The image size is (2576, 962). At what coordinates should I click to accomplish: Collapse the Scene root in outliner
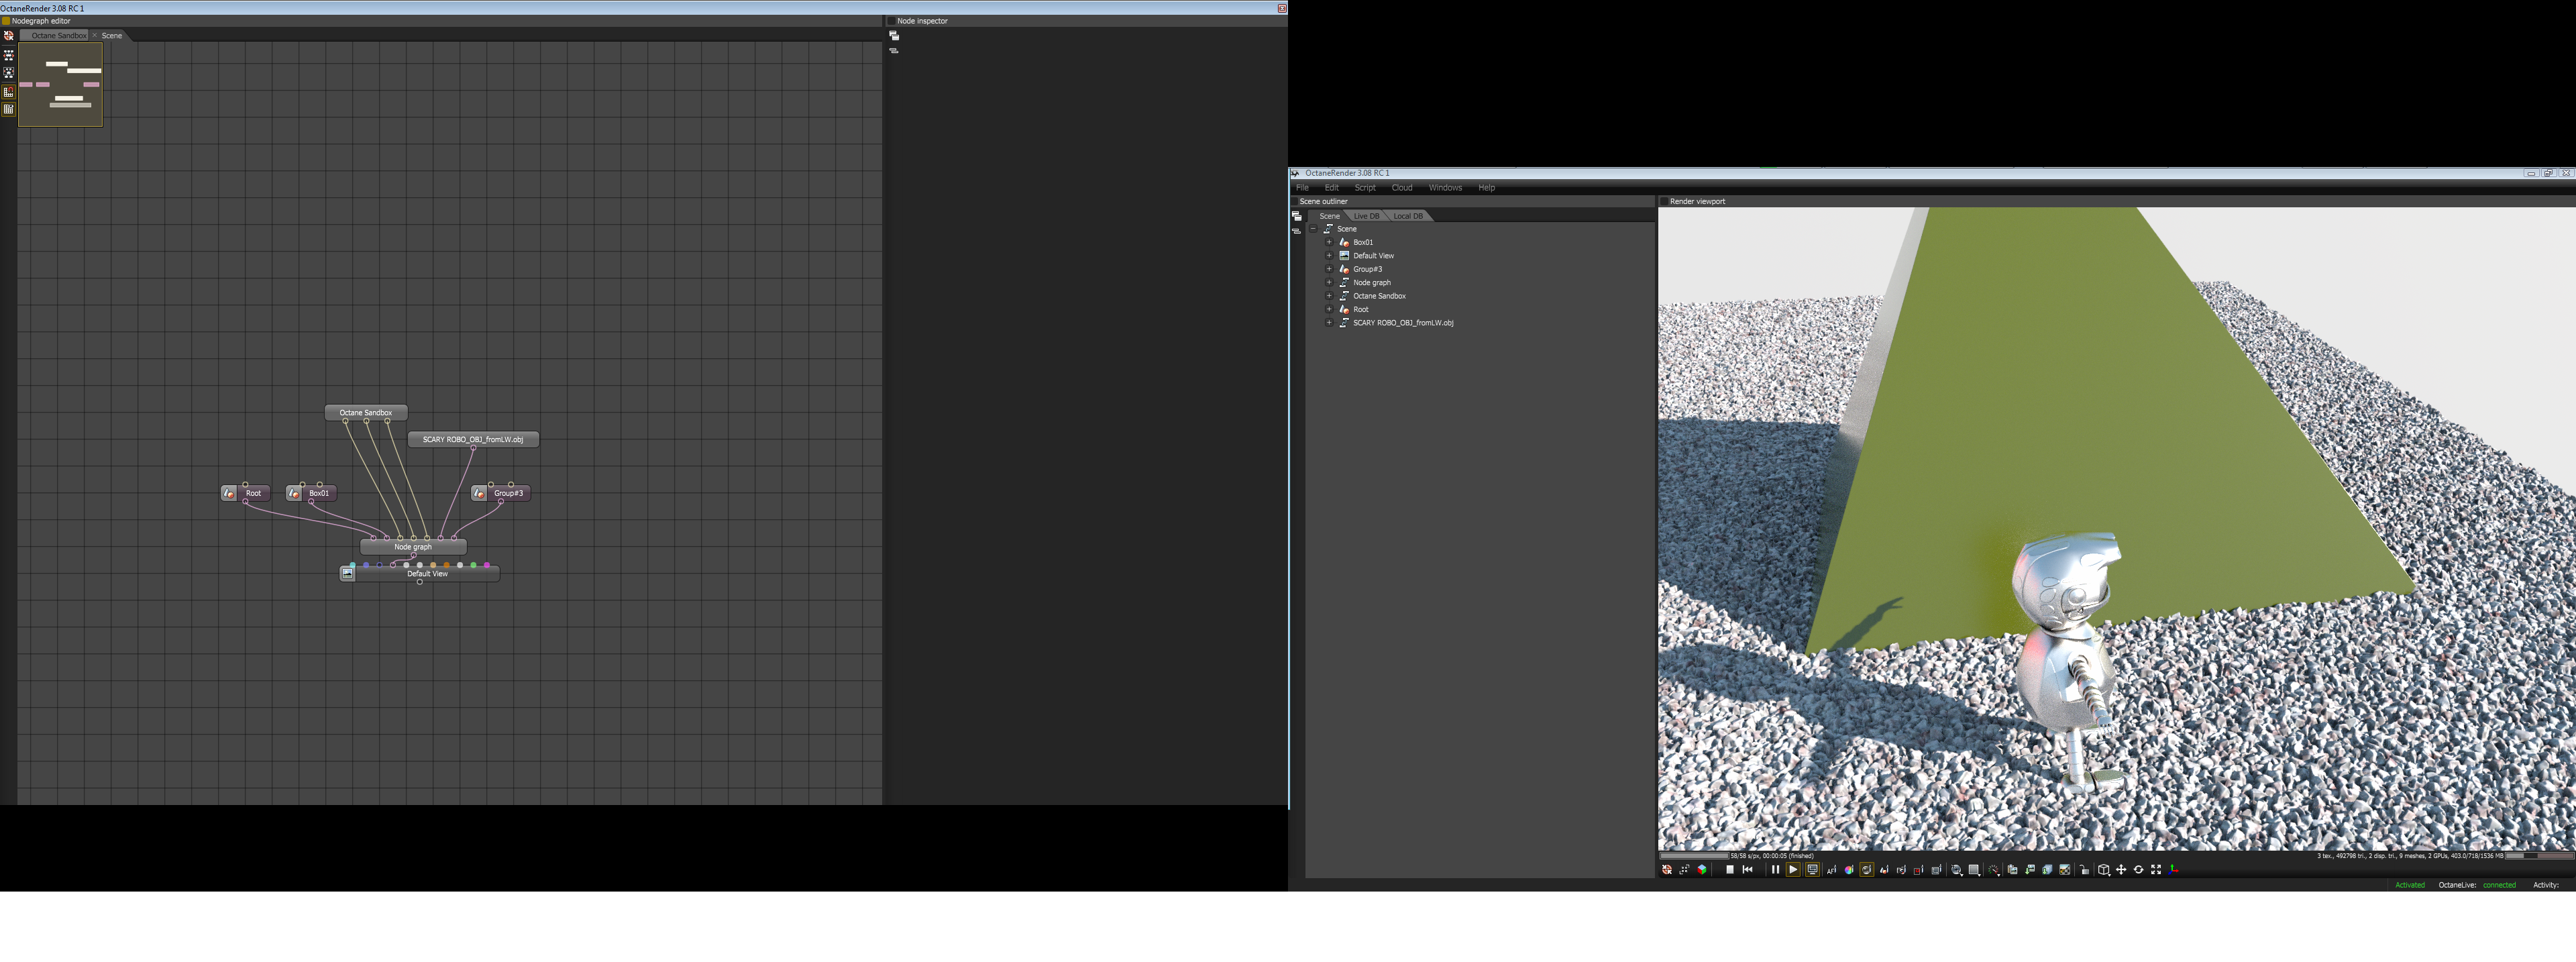pyautogui.click(x=1313, y=229)
